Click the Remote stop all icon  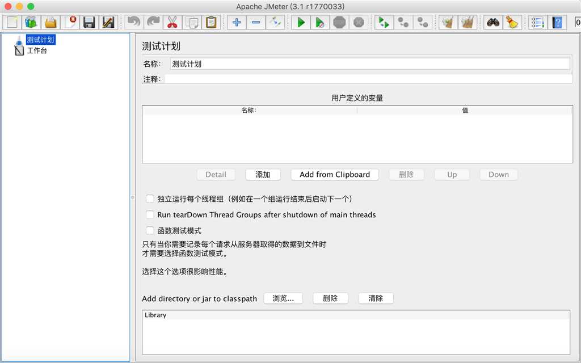403,22
